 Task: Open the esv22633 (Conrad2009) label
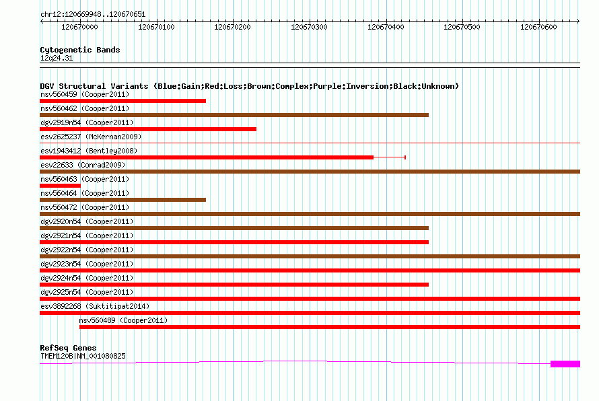(x=83, y=165)
